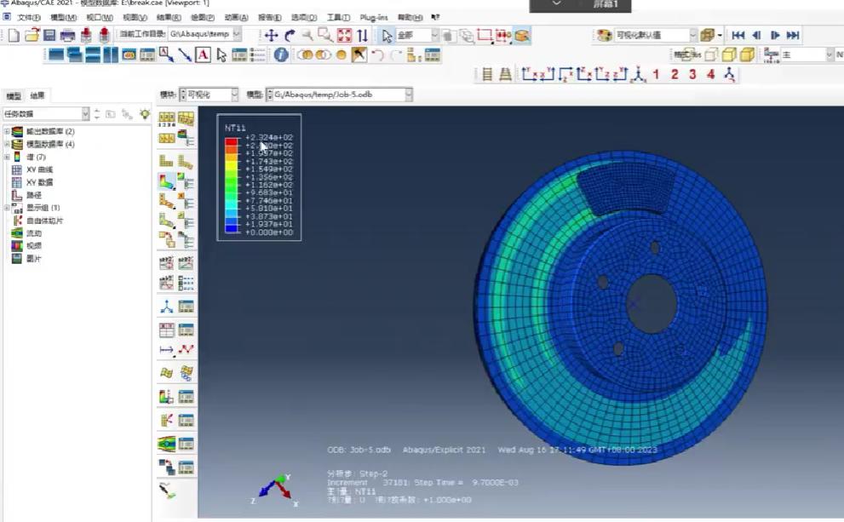
Task: Click the red top band of the legend
Action: [x=232, y=141]
